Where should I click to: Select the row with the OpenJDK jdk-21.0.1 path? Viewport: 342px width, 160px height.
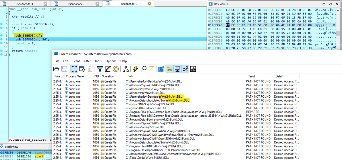point(176,150)
